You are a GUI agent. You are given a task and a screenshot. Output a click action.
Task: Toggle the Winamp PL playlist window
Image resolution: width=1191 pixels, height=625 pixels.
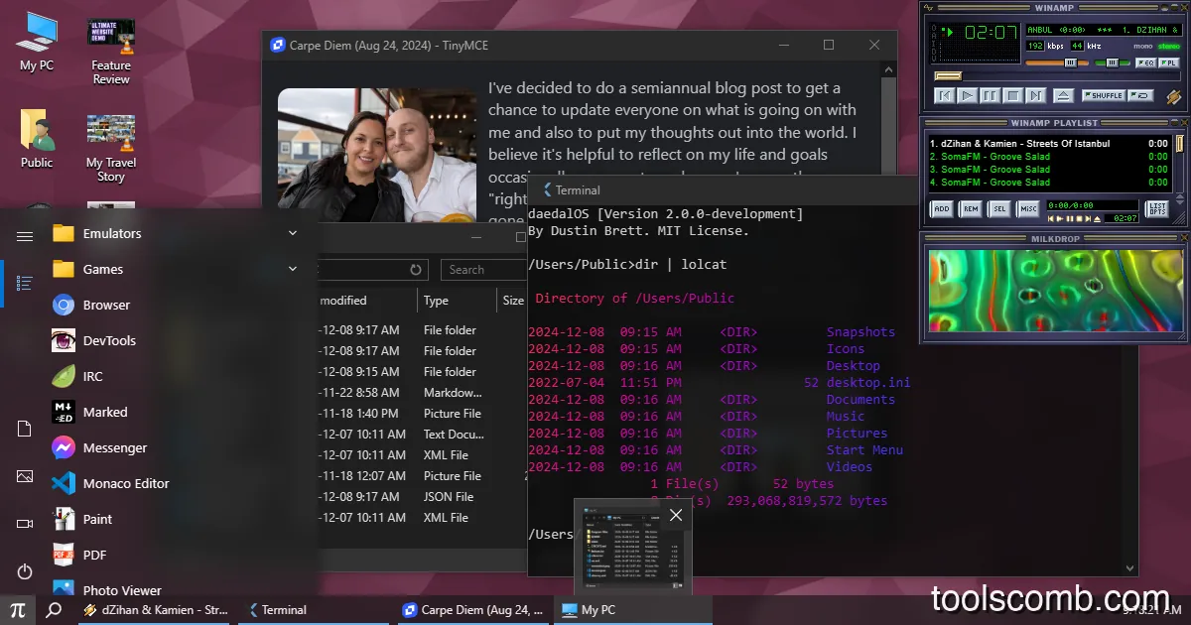[x=1168, y=62]
